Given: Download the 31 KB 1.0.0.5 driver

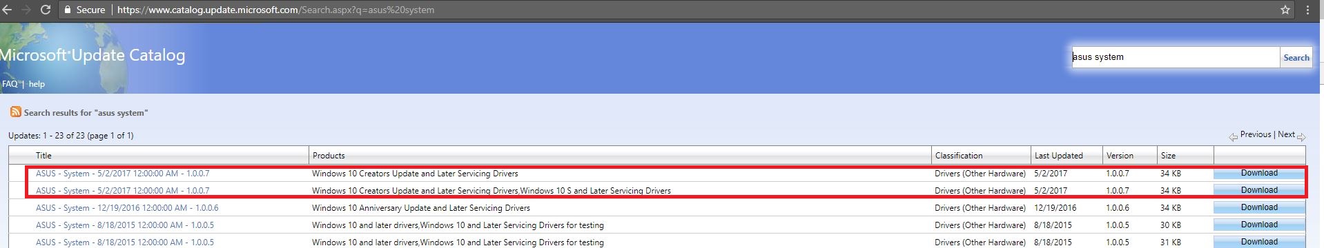Looking at the screenshot, I should [1259, 242].
